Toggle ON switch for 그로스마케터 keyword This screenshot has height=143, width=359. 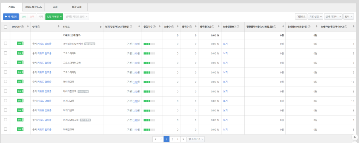click(20, 53)
